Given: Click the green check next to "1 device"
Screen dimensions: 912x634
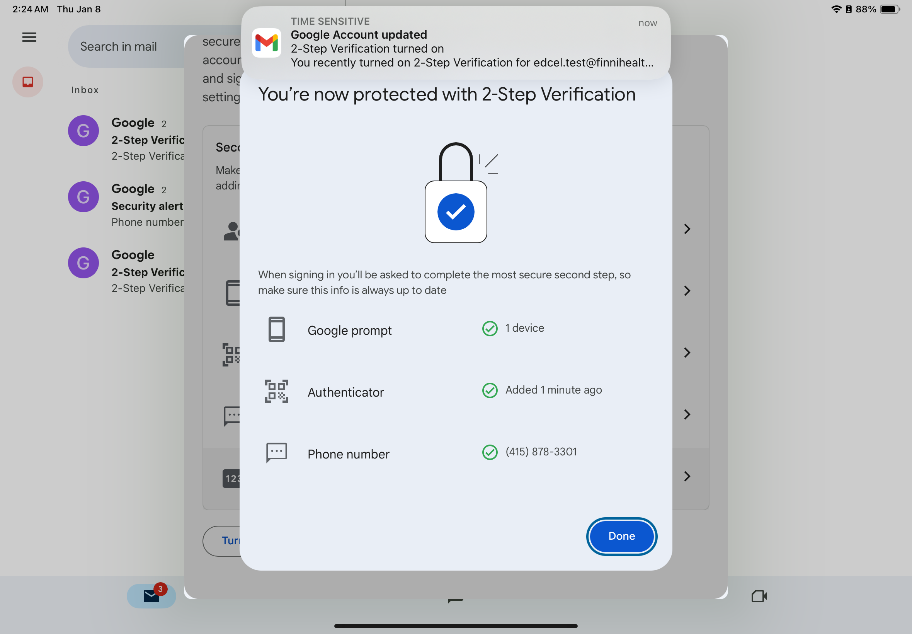Looking at the screenshot, I should click(490, 329).
